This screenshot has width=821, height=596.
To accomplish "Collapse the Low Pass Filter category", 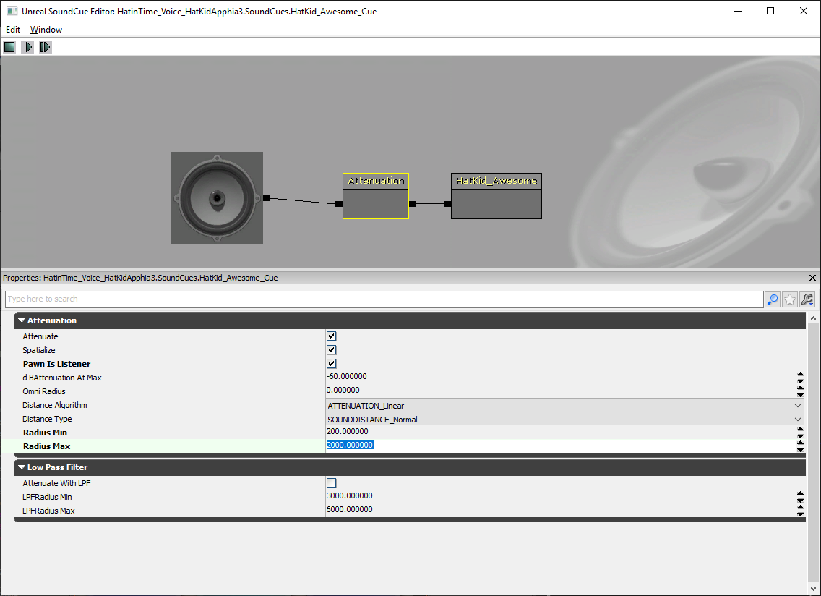I will [22, 467].
